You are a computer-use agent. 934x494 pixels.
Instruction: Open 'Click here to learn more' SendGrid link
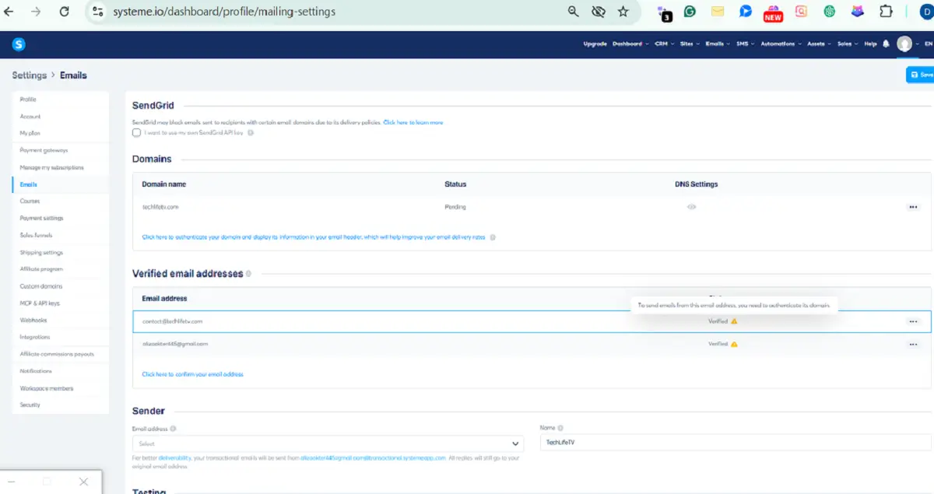point(413,123)
